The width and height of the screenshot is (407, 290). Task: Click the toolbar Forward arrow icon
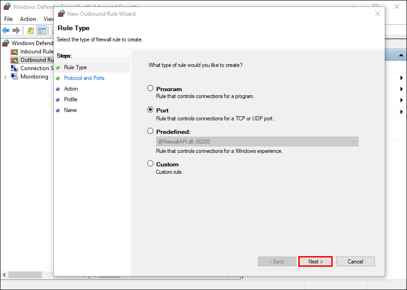pos(16,31)
